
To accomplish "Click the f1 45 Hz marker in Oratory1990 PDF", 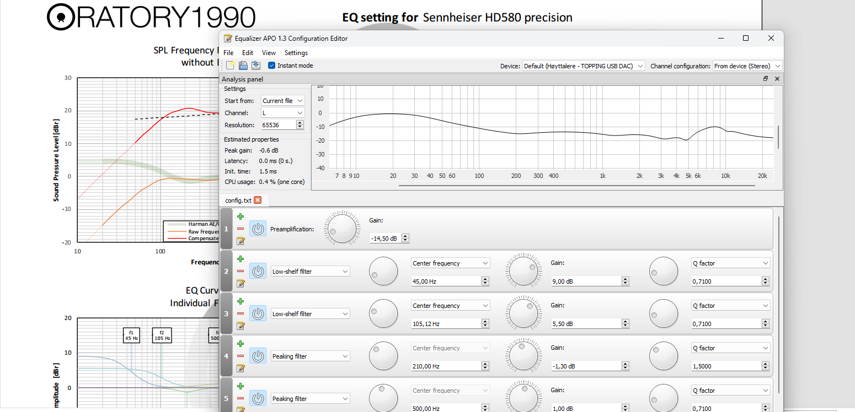I will (131, 335).
